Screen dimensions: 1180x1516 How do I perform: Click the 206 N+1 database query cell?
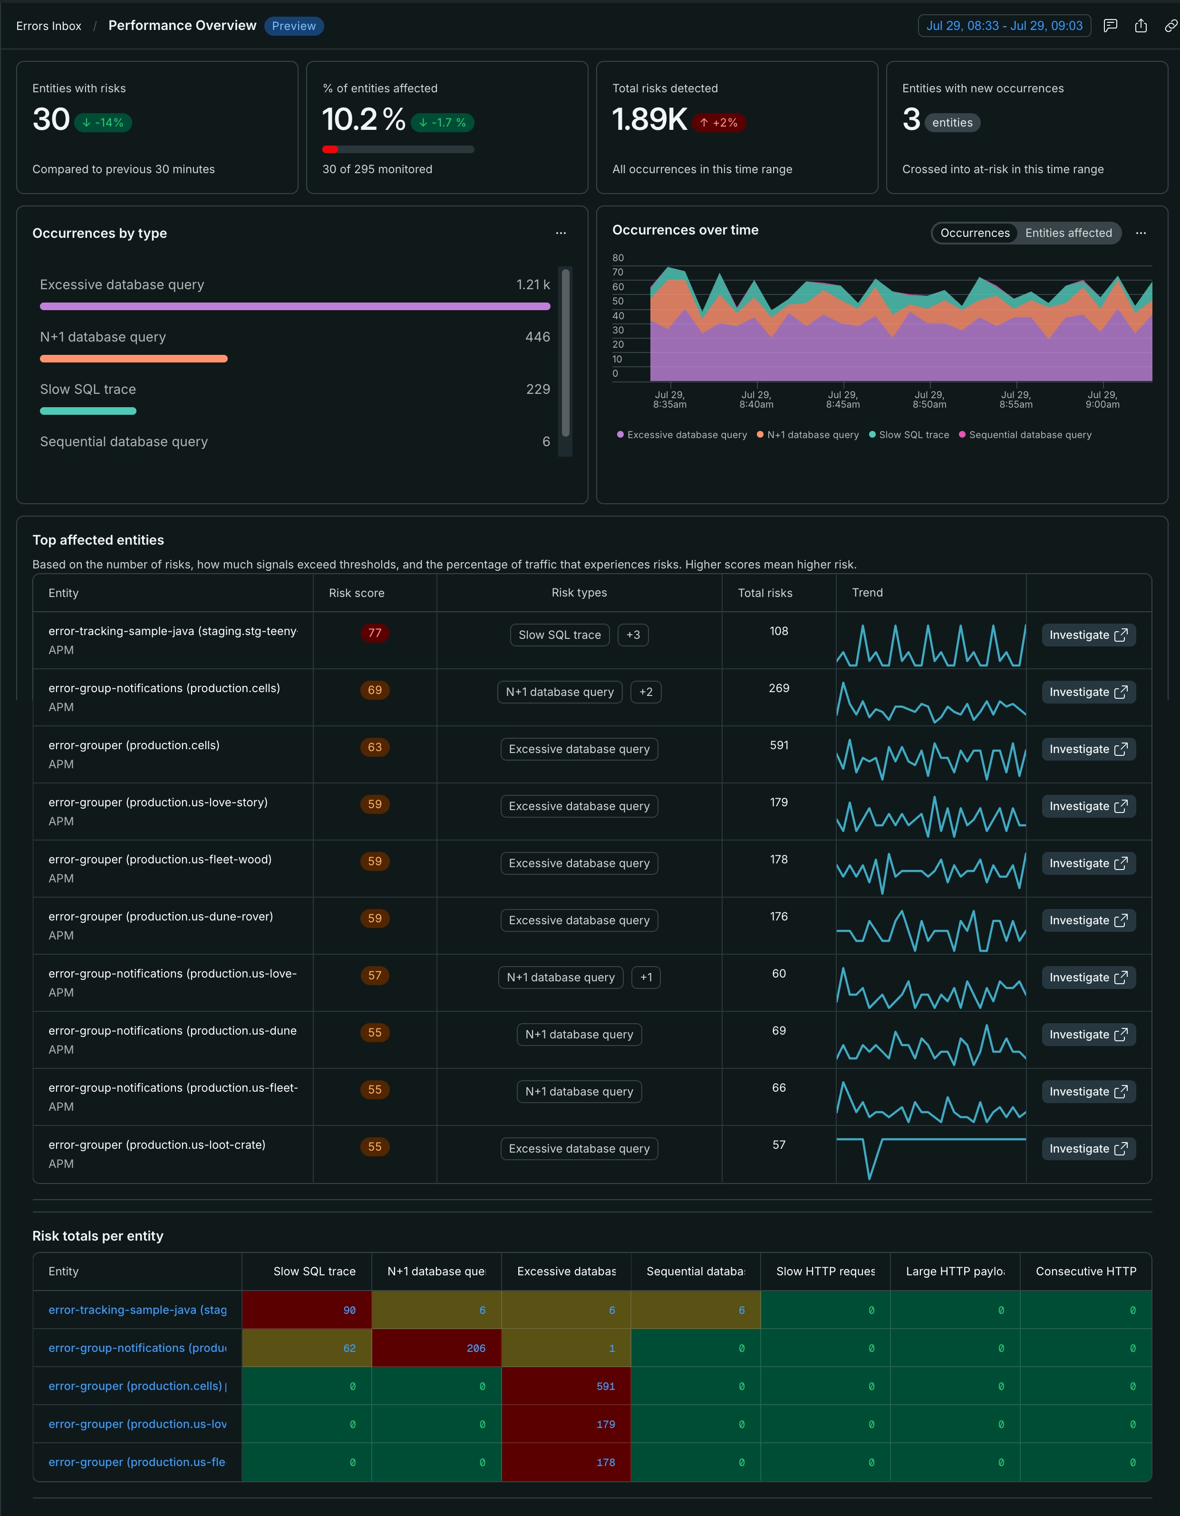[436, 1348]
